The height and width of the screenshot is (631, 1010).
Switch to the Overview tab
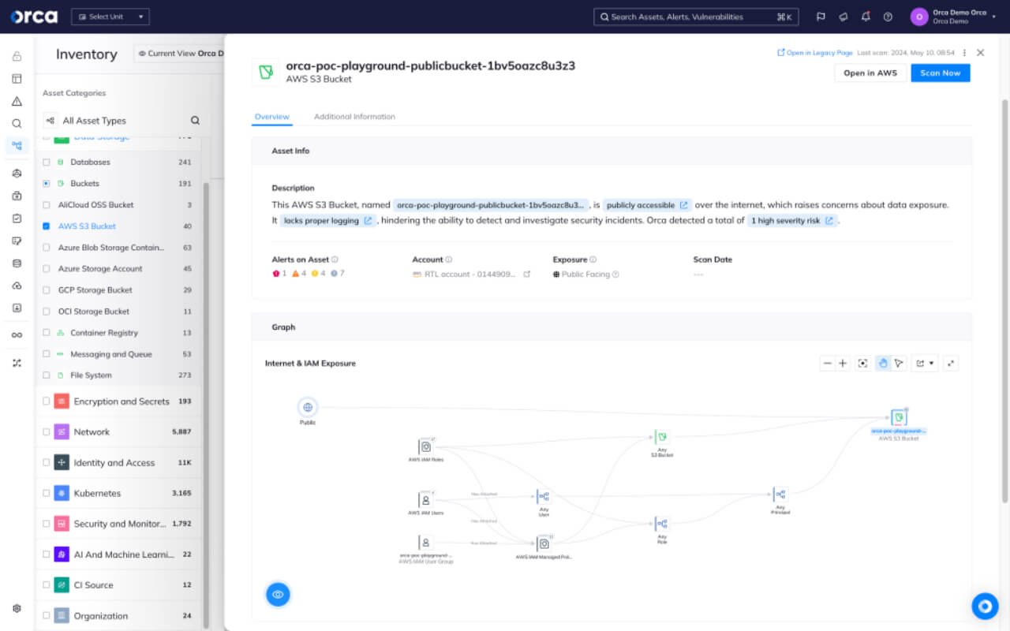[271, 117]
